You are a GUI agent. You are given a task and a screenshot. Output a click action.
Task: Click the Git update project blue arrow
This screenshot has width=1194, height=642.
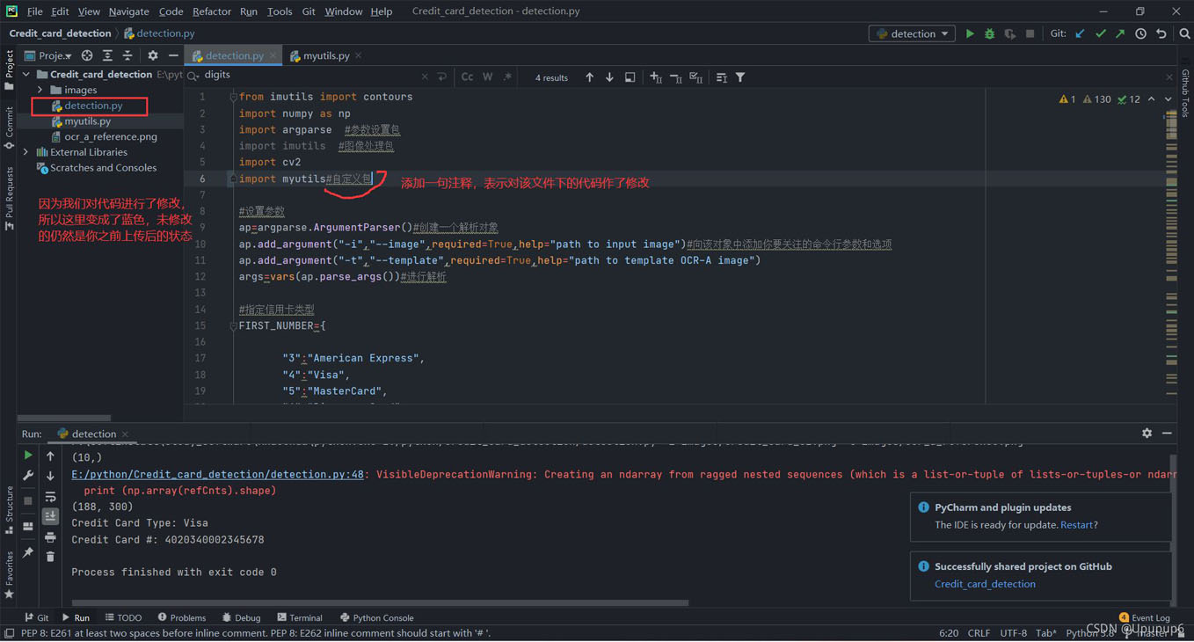(x=1080, y=33)
